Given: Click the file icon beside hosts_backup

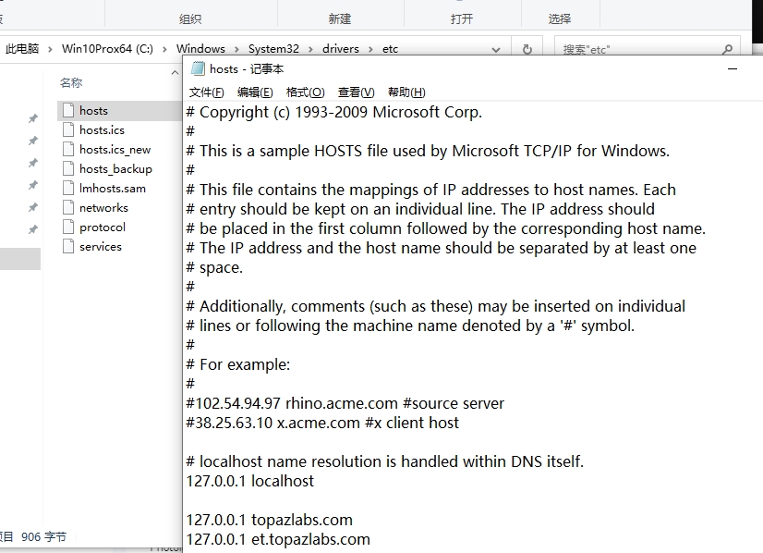Looking at the screenshot, I should coord(68,168).
